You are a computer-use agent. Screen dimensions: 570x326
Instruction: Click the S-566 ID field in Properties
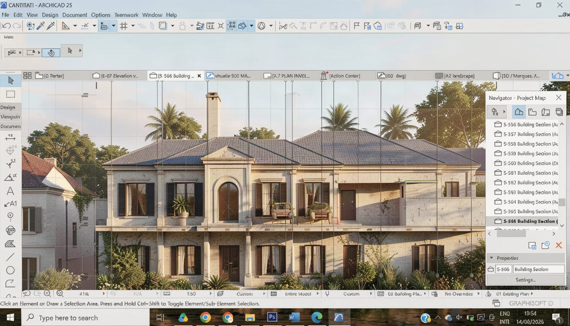point(503,269)
